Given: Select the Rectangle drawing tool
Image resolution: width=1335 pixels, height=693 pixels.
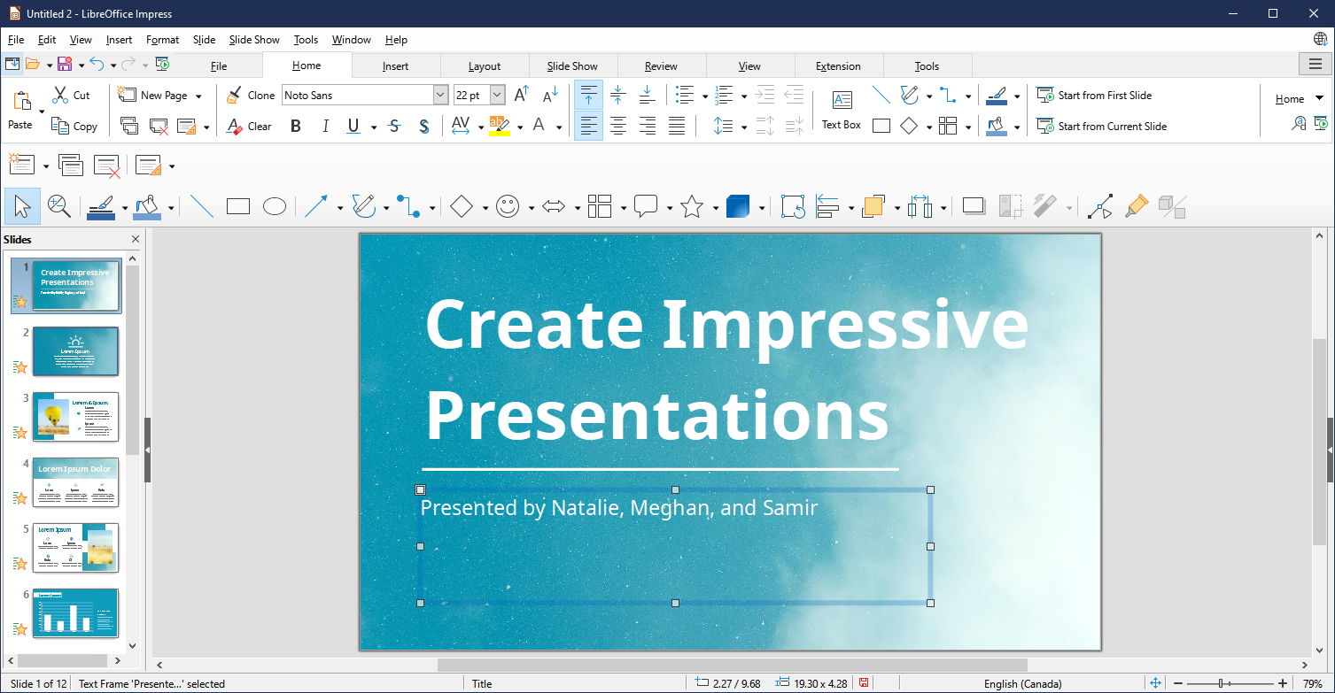Looking at the screenshot, I should pyautogui.click(x=237, y=206).
